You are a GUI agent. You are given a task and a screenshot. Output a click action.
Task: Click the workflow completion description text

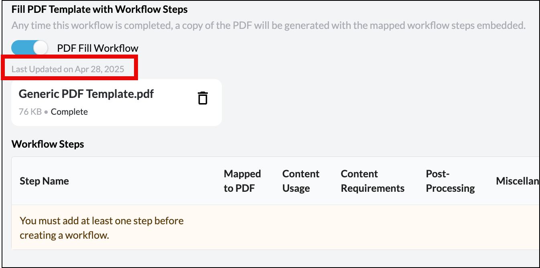click(268, 26)
